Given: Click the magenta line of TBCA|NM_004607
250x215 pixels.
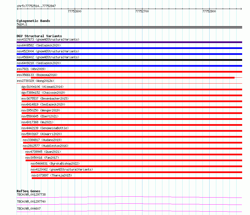Looking at the screenshot, I should pos(129,211).
